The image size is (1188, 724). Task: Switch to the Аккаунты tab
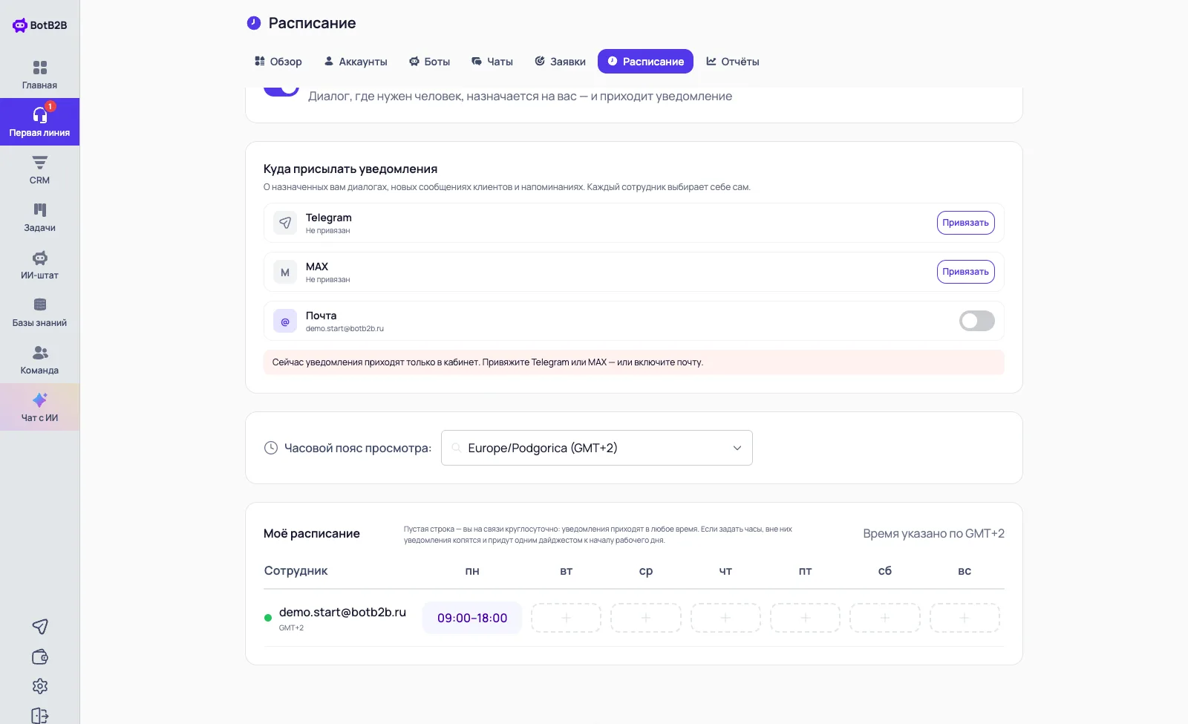(x=356, y=62)
